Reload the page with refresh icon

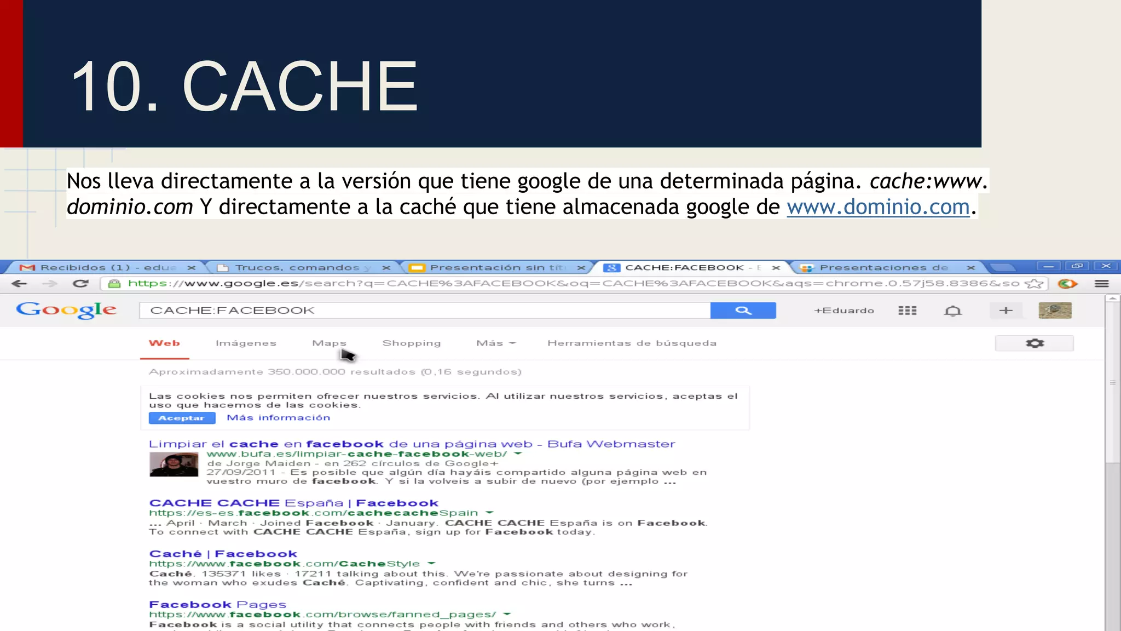(81, 283)
